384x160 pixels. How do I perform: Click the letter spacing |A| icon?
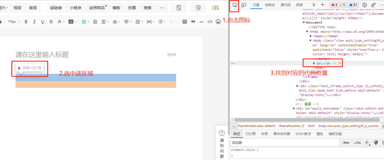[x=149, y=22]
